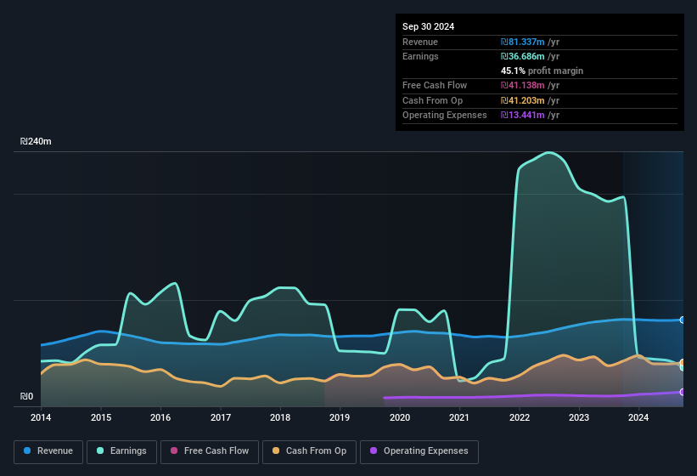Click the 2023 x-axis label

click(x=579, y=417)
